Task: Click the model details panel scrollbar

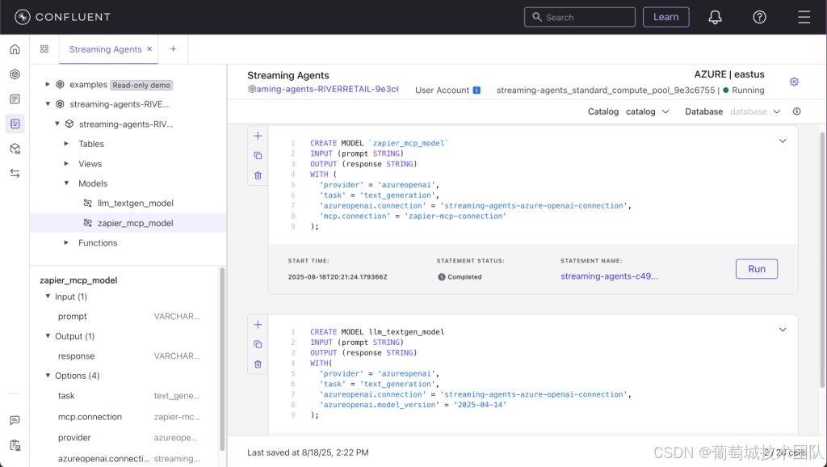Action: coord(222,359)
